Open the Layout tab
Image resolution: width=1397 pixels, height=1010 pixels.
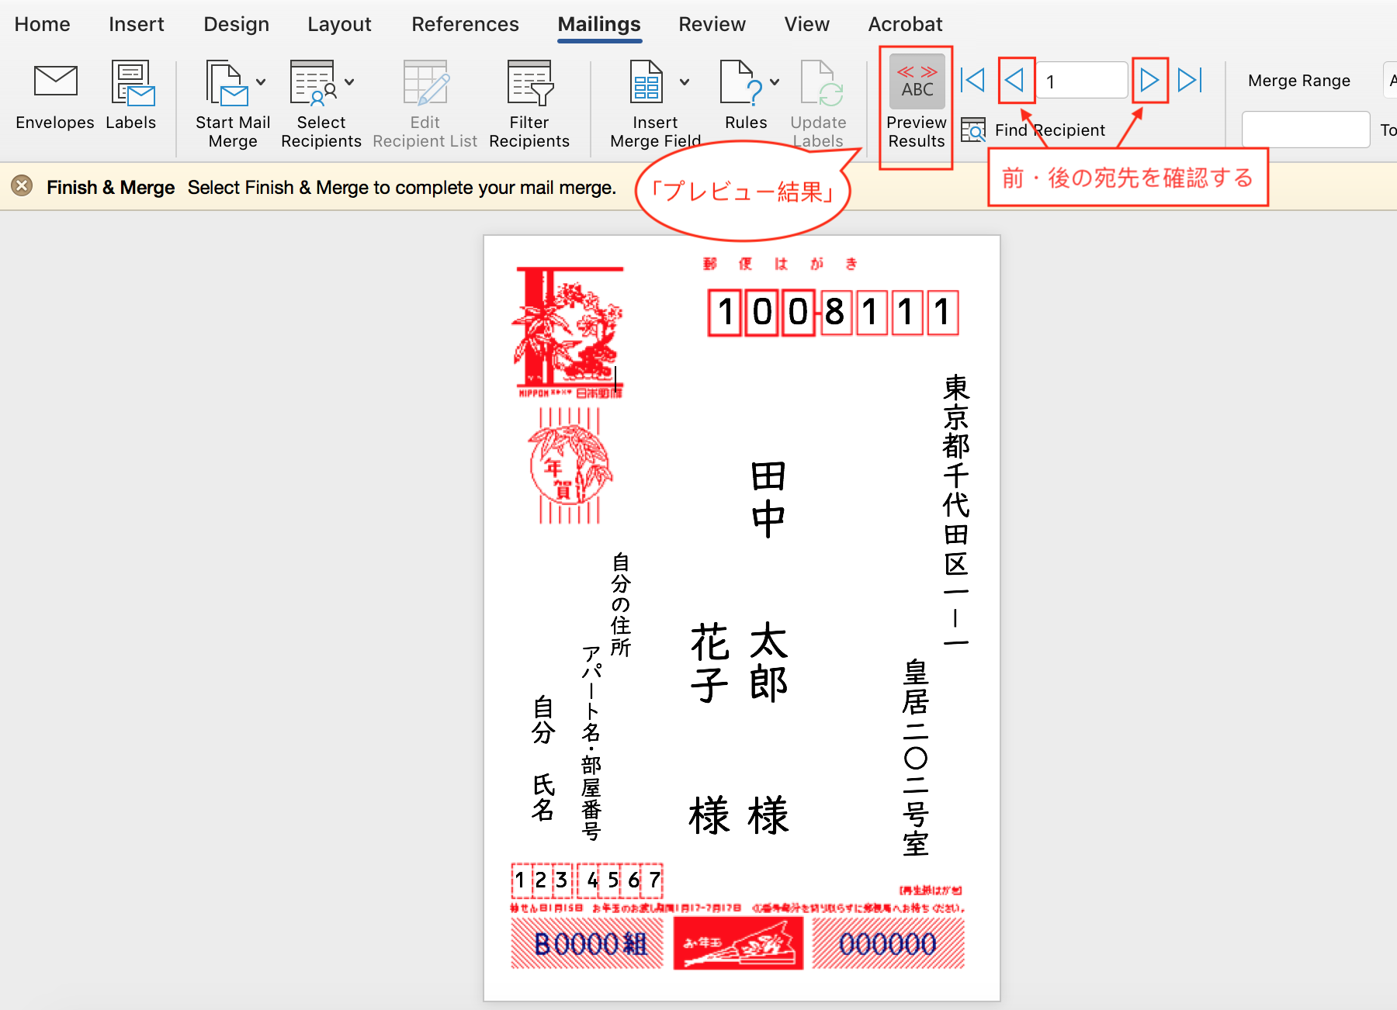(340, 24)
